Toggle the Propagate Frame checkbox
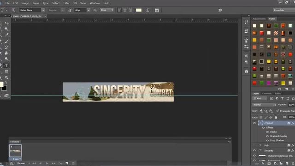 point(277,111)
